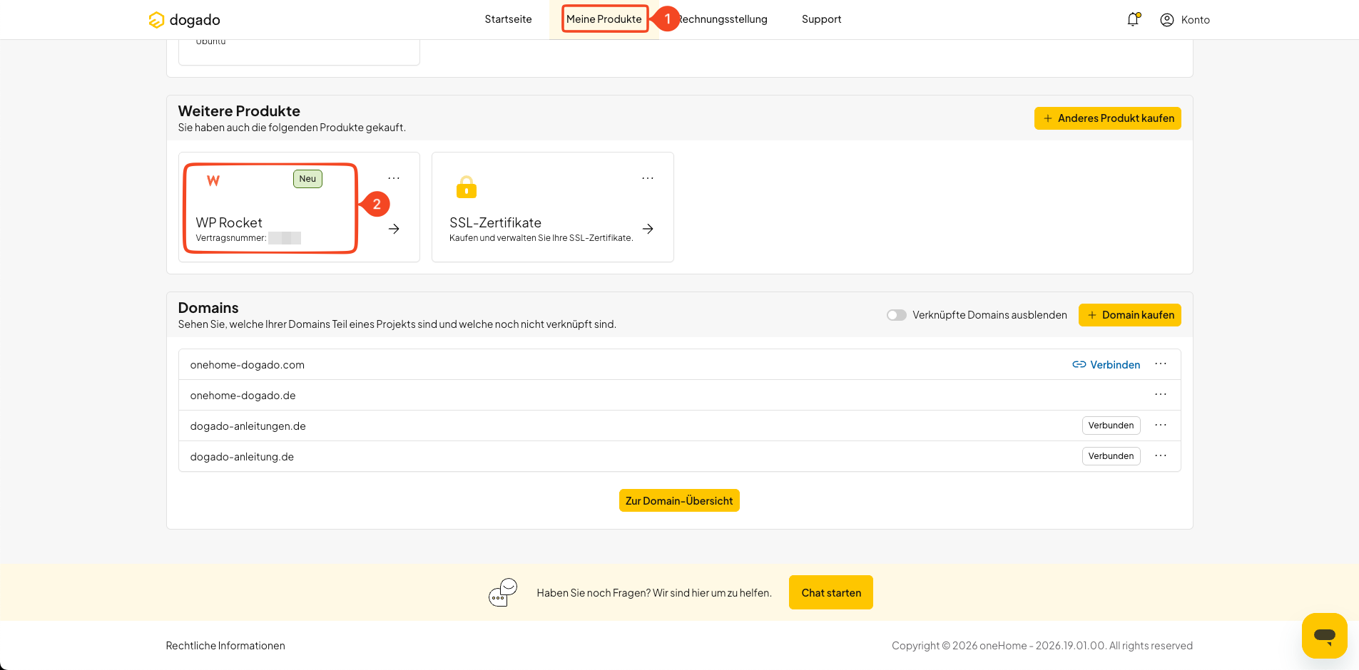1359x670 pixels.
Task: Click the SSL-Zertifikate arrow icon
Action: 648,229
